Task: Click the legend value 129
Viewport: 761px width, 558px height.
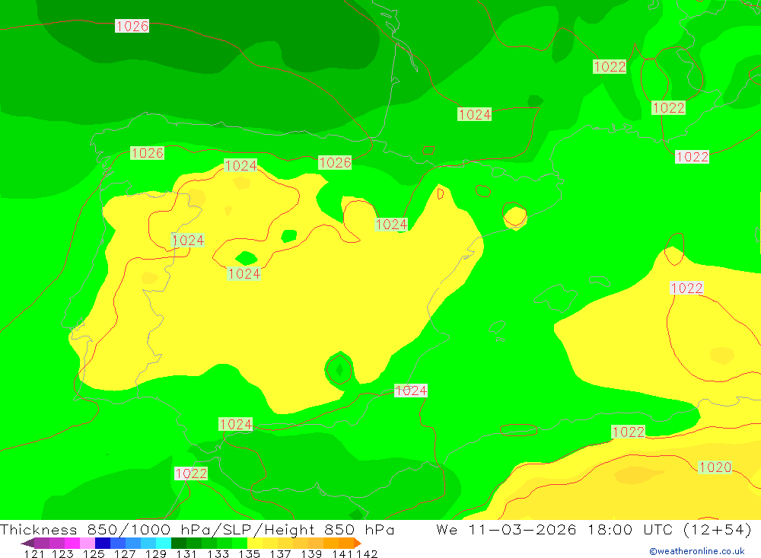Action: 156,553
